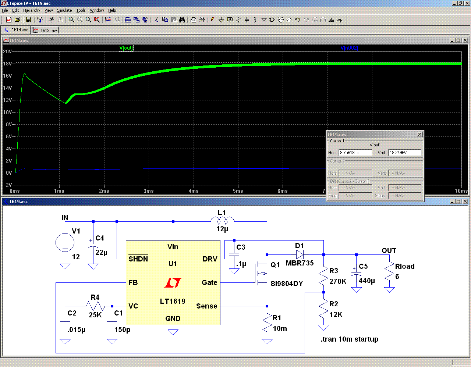Image resolution: width=471 pixels, height=367 pixels.
Task: Click the R3 270K value
Action: [338, 281]
